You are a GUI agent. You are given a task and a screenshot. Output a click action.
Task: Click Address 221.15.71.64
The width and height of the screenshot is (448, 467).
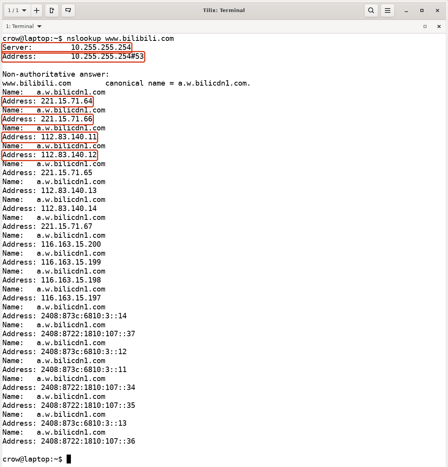tap(48, 101)
